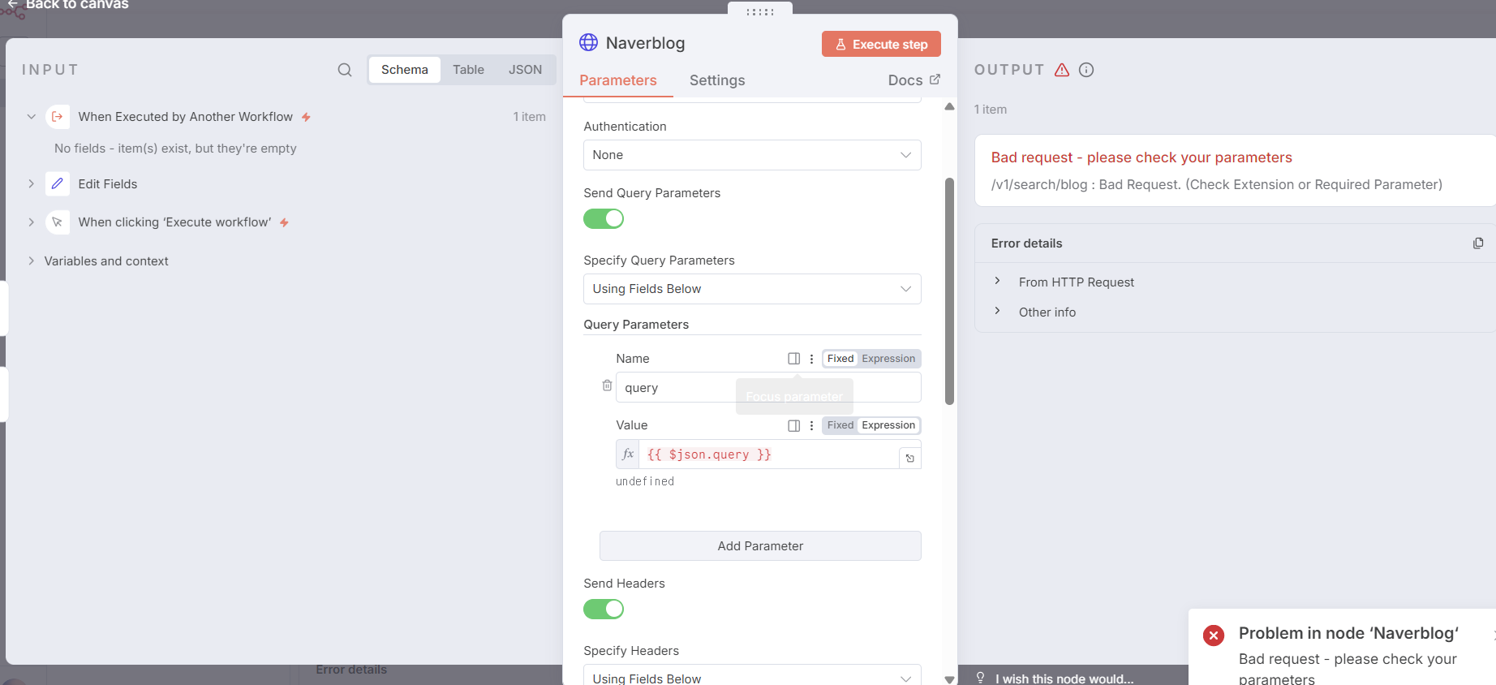
Task: Click the output info circle icon
Action: point(1086,70)
